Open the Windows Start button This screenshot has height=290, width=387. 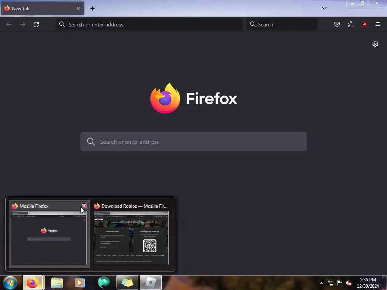click(x=10, y=282)
